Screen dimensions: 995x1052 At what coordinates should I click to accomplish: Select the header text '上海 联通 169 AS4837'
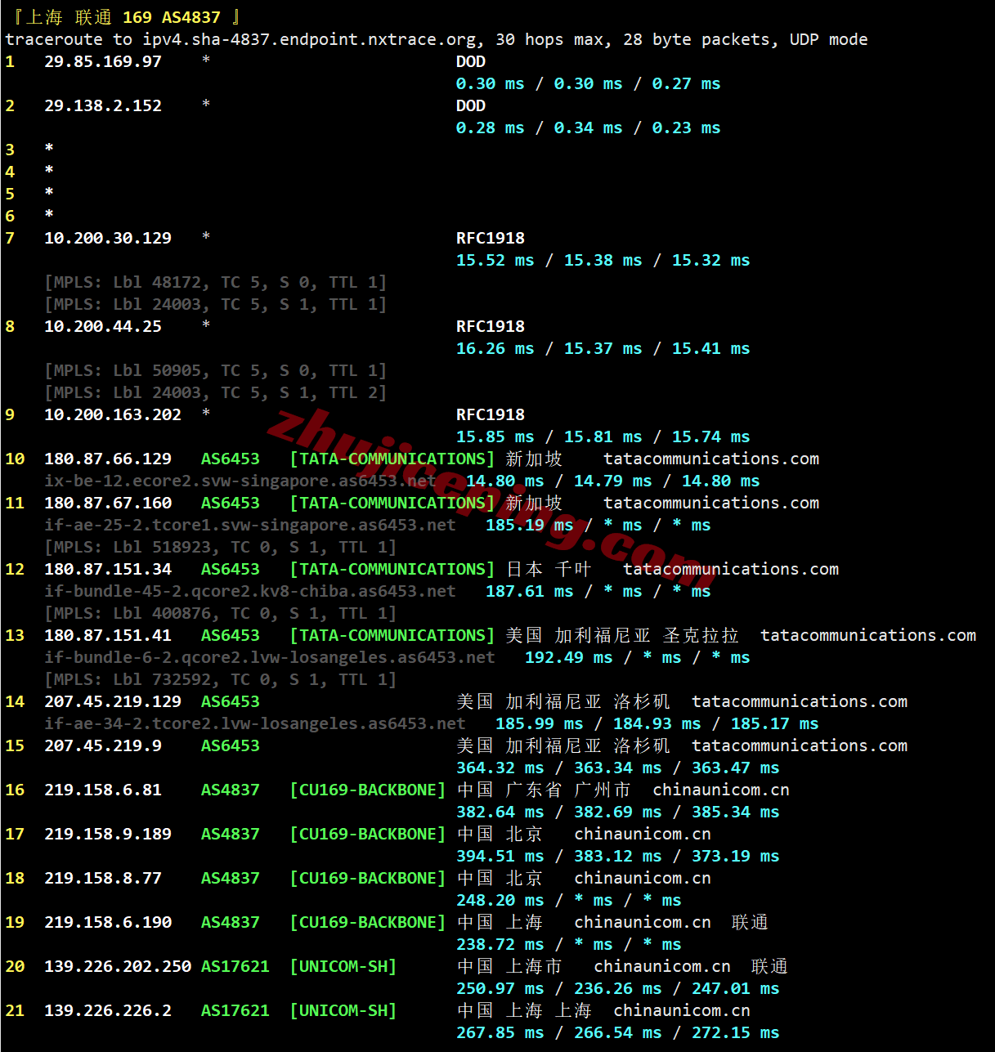pyautogui.click(x=123, y=17)
